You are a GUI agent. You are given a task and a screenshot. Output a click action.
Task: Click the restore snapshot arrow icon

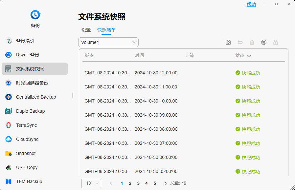(240, 42)
